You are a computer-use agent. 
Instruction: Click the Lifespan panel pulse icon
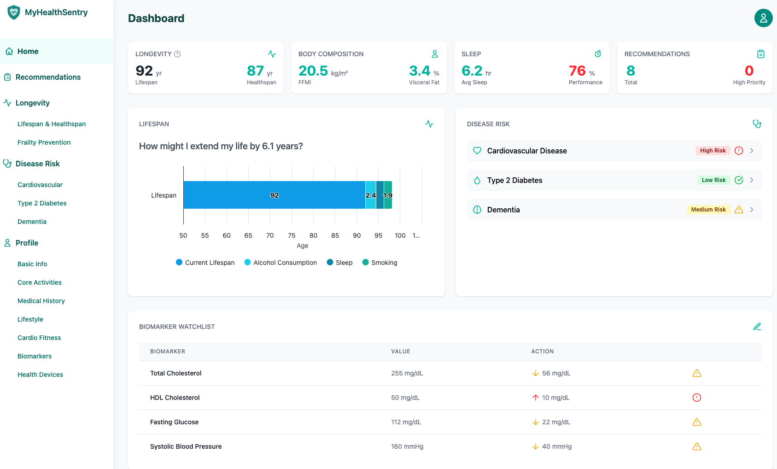[x=429, y=124]
